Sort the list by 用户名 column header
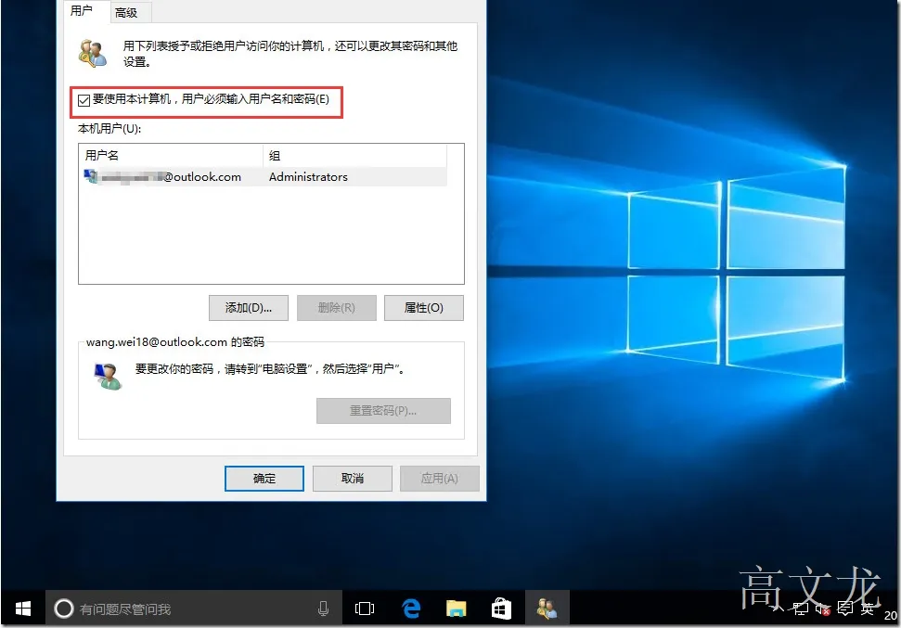The image size is (901, 628). point(171,155)
